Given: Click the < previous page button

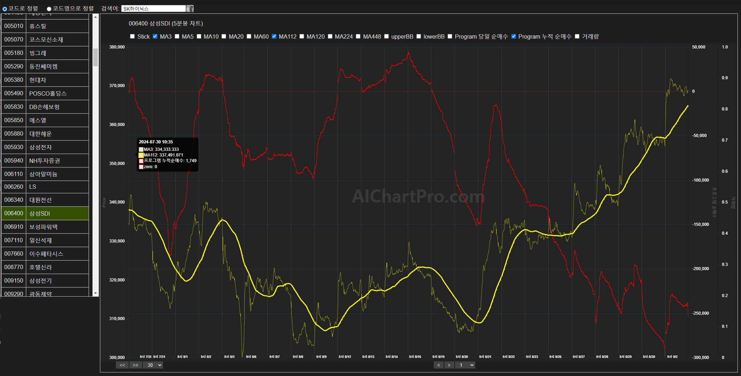Looking at the screenshot, I should tap(439, 365).
